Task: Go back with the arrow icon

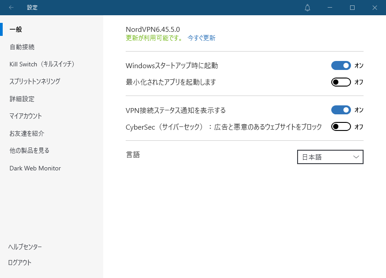Action: tap(11, 8)
